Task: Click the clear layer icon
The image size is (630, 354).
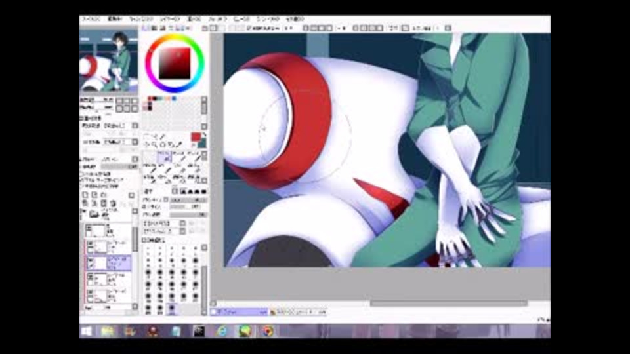Action: point(104,203)
